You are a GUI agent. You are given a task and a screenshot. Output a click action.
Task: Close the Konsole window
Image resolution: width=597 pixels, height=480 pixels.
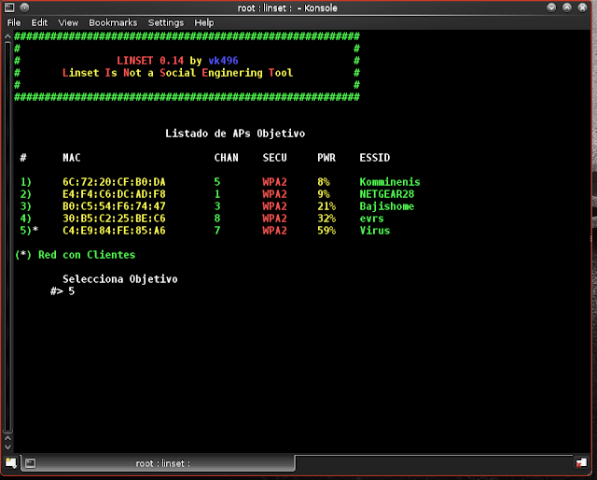point(586,7)
